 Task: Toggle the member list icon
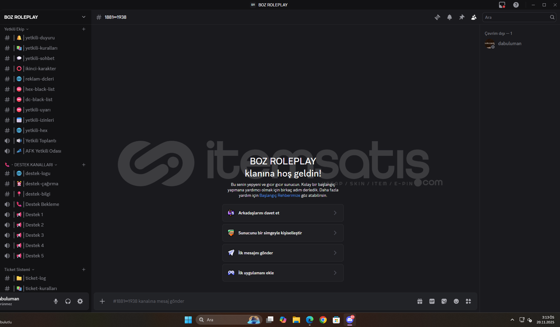474,17
